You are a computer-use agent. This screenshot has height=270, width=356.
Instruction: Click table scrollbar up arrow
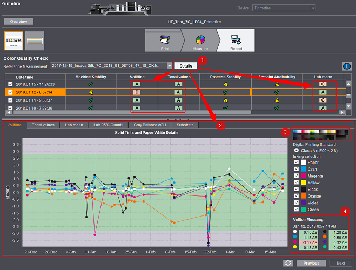[348, 84]
